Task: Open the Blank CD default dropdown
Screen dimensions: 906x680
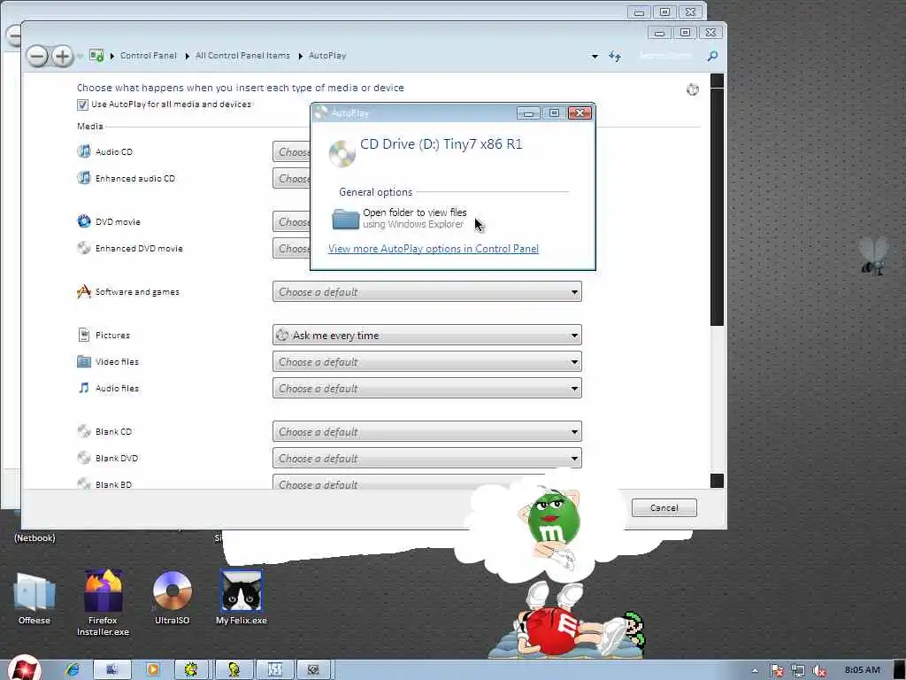Action: tap(427, 432)
